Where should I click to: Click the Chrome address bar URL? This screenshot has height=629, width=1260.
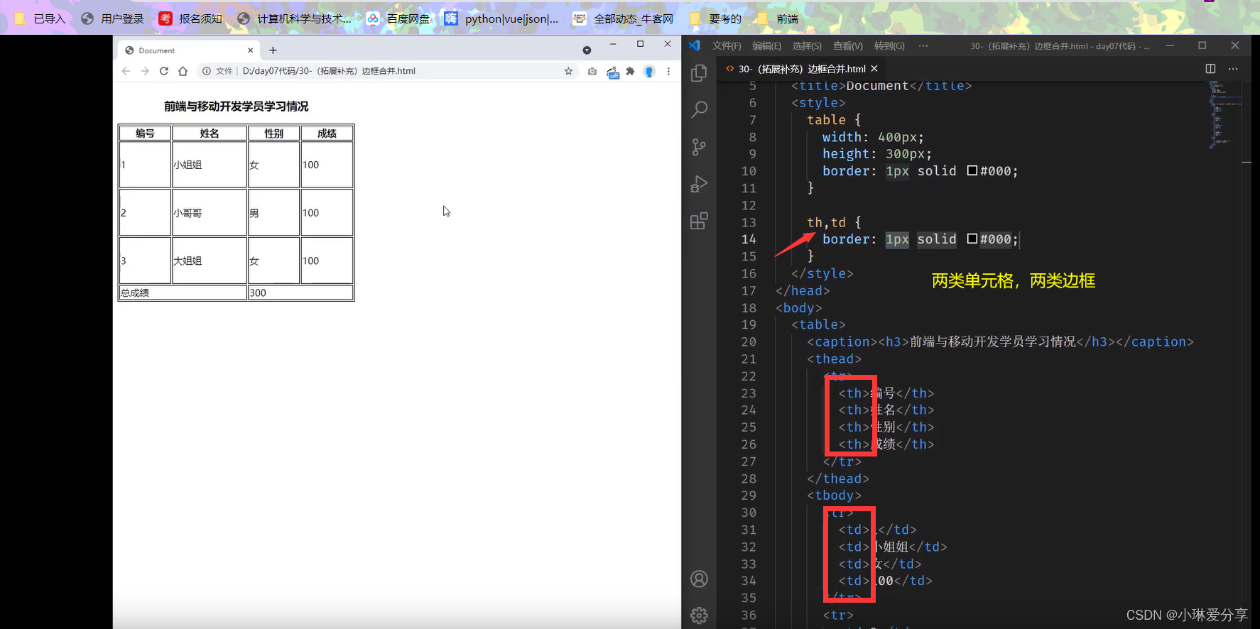click(329, 71)
